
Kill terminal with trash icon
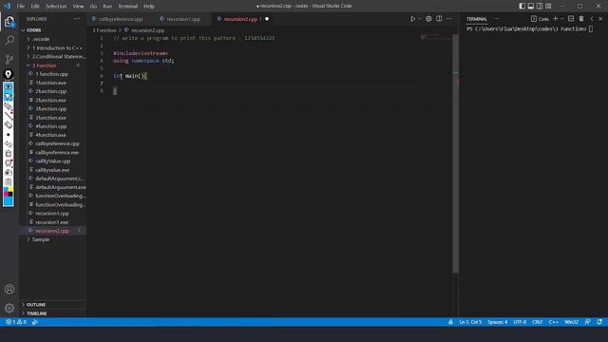(x=581, y=19)
